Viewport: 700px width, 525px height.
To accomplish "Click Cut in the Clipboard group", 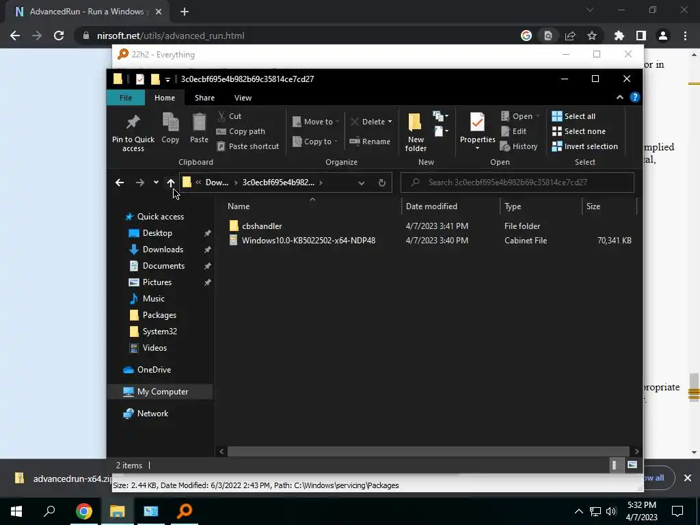I will coord(230,116).
